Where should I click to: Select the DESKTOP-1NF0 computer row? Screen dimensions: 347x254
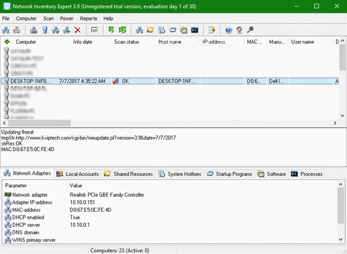[32, 82]
